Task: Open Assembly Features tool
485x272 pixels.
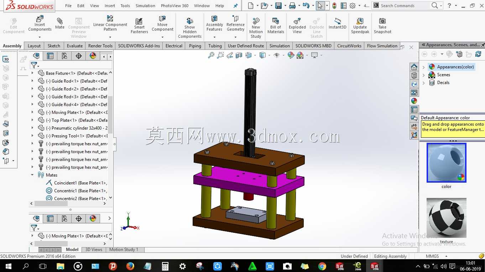Action: pos(214,23)
